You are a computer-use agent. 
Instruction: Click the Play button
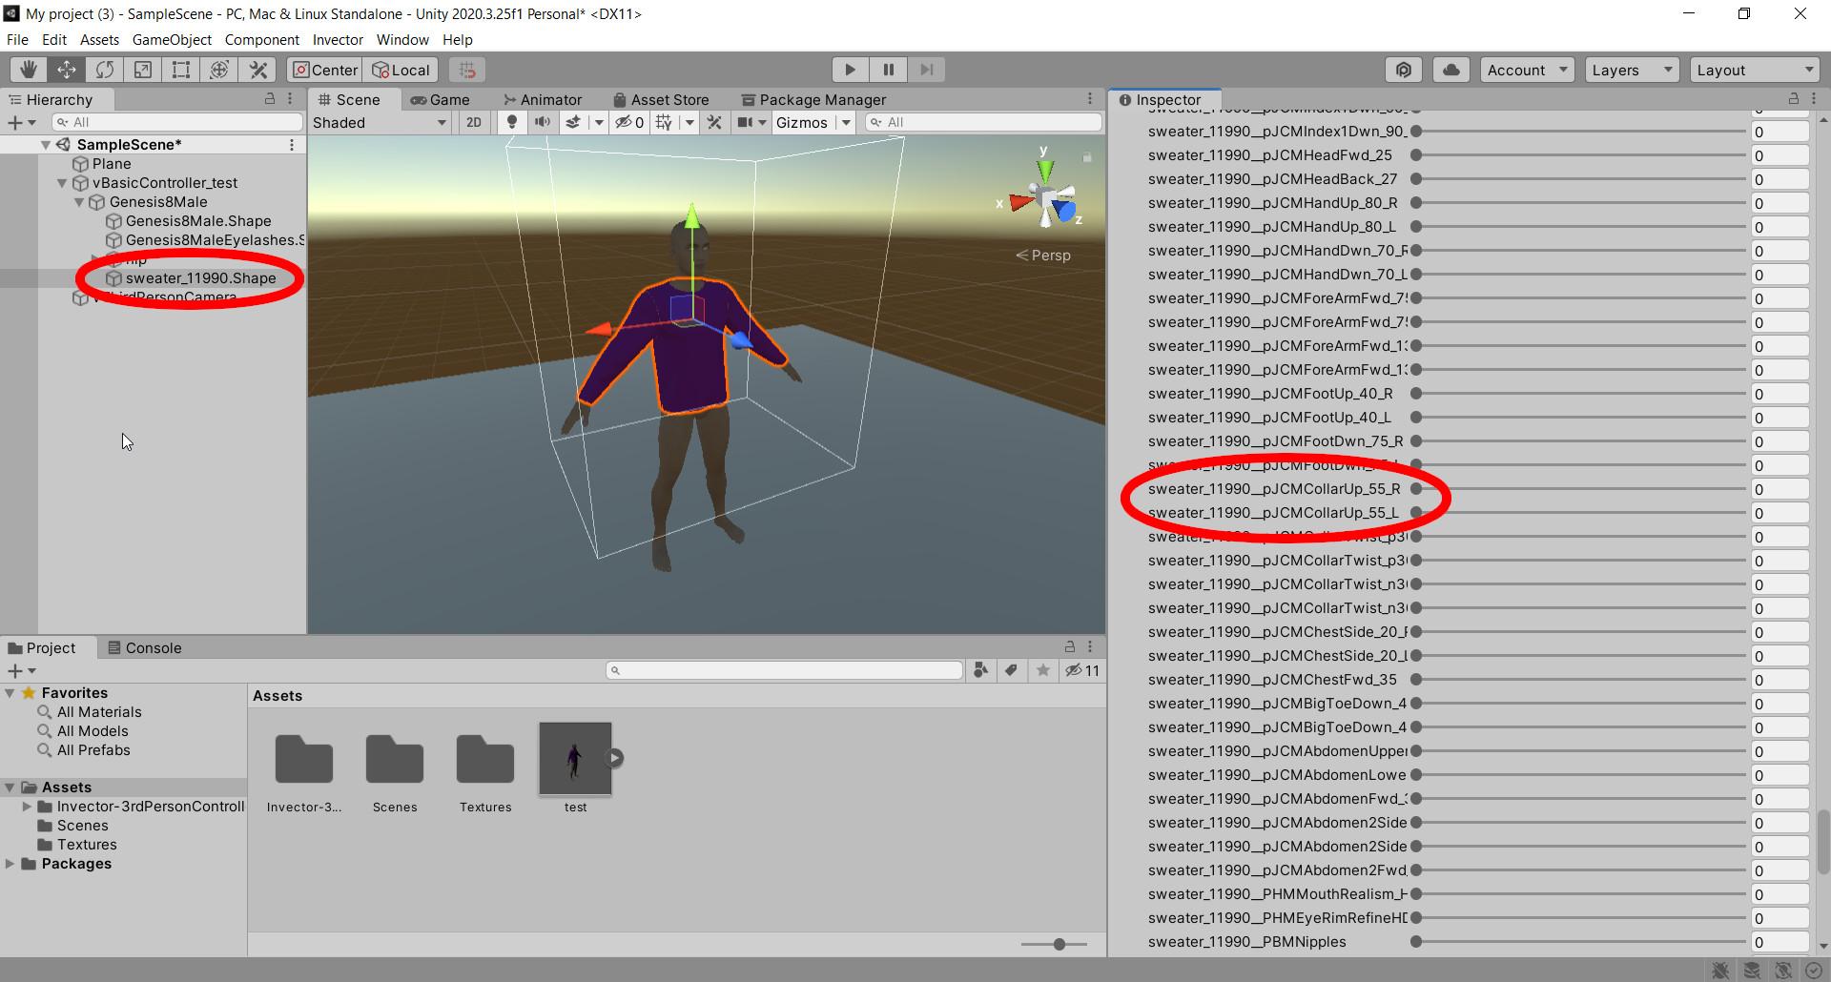[850, 70]
